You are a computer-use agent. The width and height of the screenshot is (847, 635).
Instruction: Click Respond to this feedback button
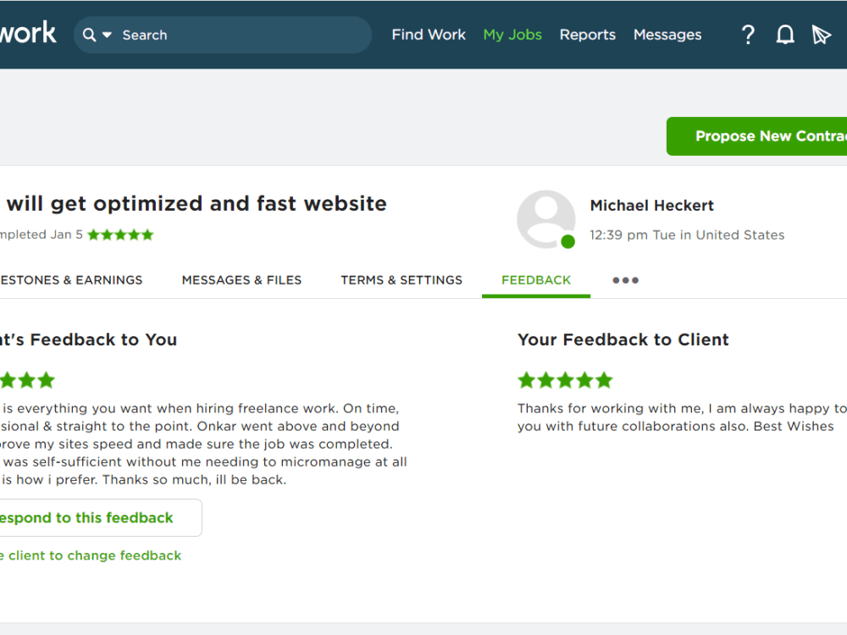click(x=101, y=518)
